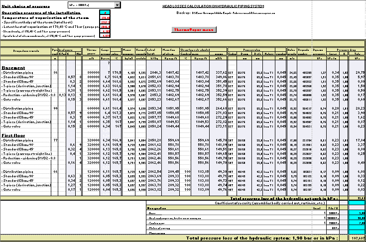Click 'Total pressure loss of the hydraulic system' summary text

click(x=262, y=238)
